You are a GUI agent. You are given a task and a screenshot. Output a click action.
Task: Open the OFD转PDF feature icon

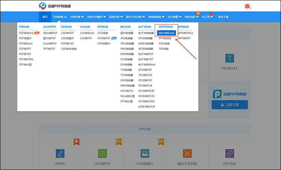click(103, 153)
